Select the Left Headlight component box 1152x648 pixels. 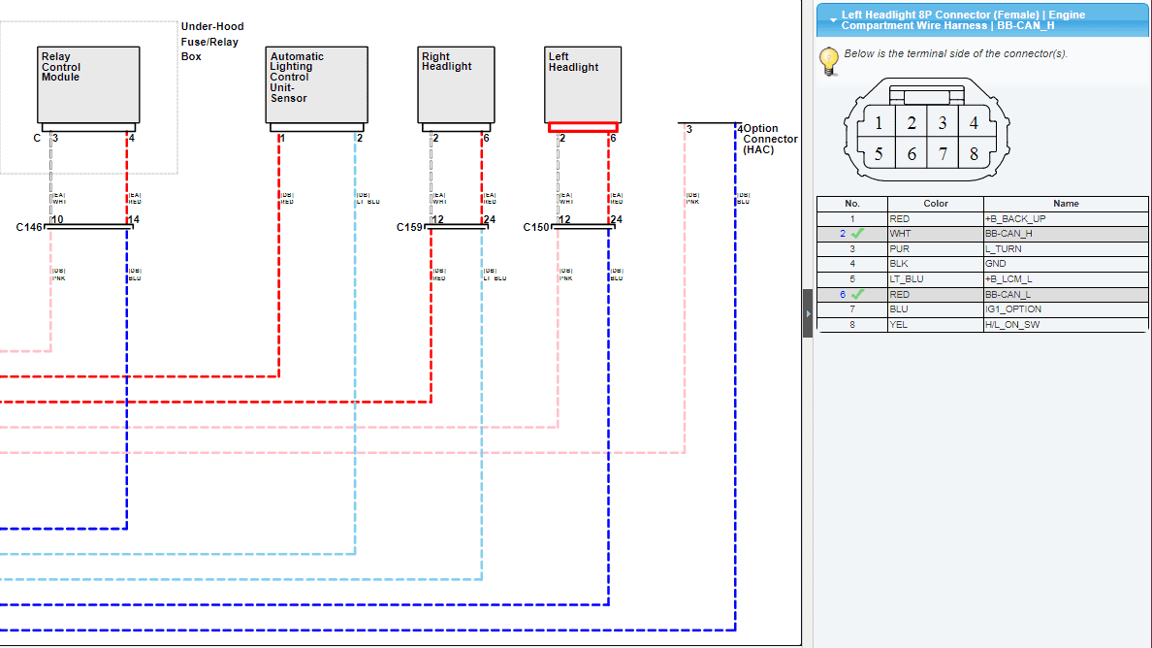(x=583, y=84)
